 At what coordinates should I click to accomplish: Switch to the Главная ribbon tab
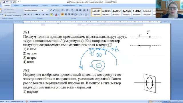click(7, 5)
